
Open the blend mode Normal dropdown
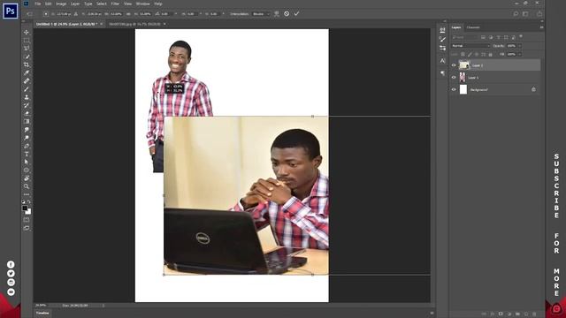pyautogui.click(x=470, y=46)
